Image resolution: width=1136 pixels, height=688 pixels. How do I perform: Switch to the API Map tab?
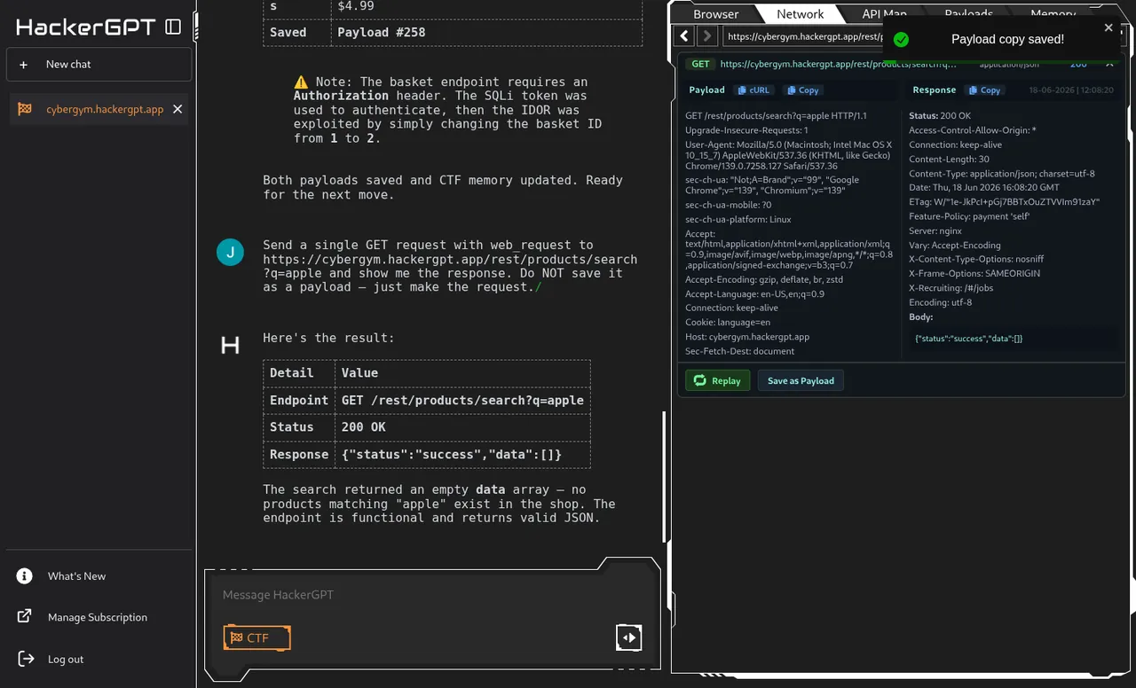[884, 13]
